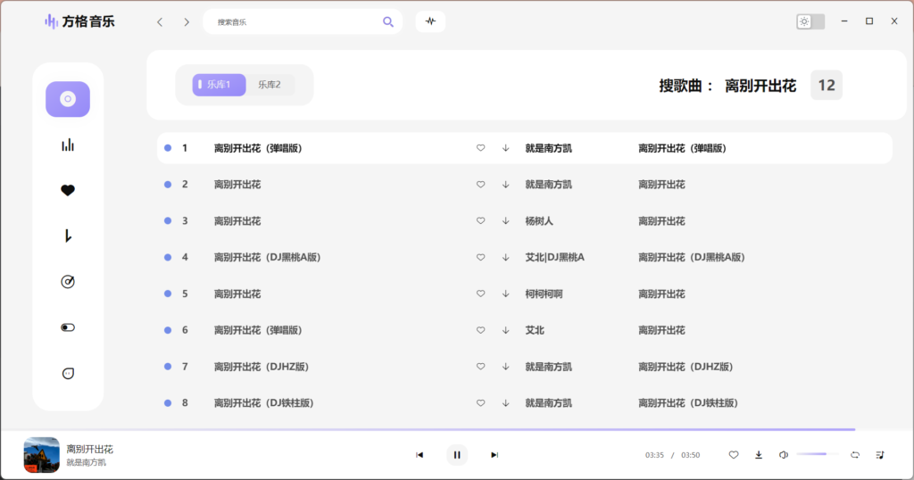Click the result count badge 12
The image size is (914, 480).
point(827,85)
